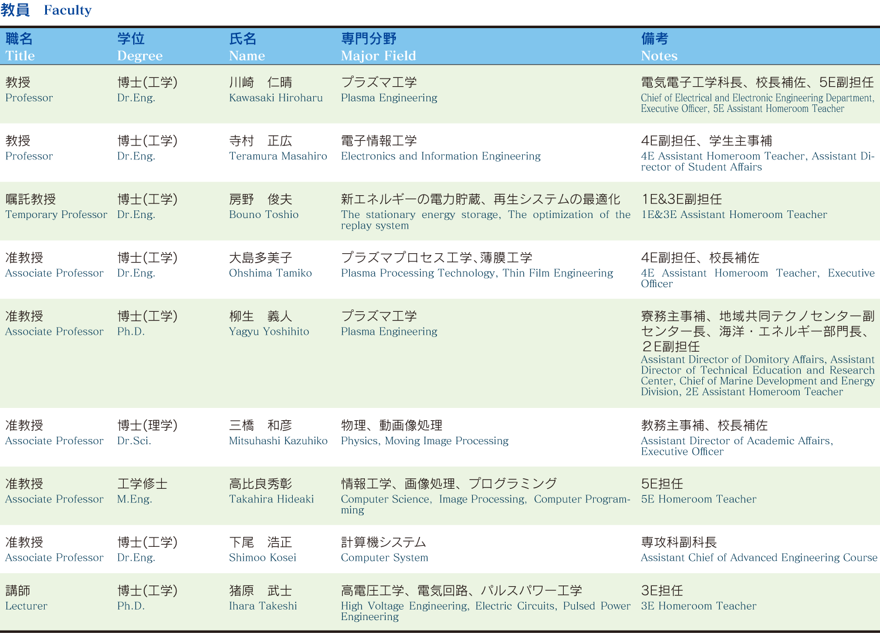Screen dimensions: 880x633
Task: Click '3E Homeroom Teacher' note
Action: [699, 606]
